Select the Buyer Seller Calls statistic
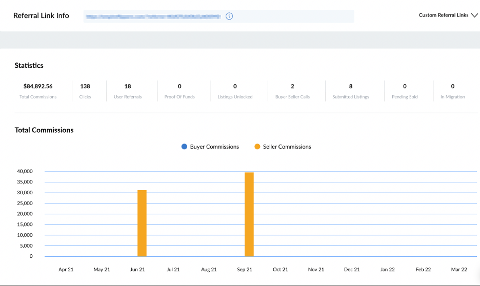Image resolution: width=480 pixels, height=286 pixels. [x=292, y=91]
